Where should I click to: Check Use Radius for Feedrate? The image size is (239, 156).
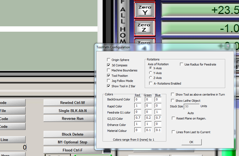click(182, 64)
